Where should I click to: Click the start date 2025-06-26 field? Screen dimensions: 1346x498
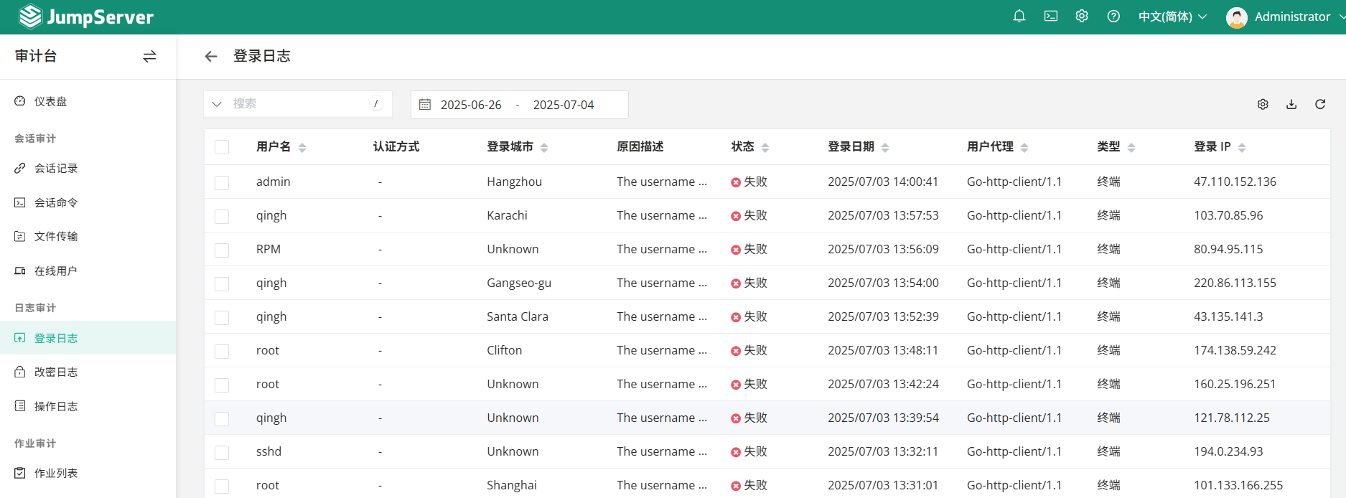tap(471, 105)
